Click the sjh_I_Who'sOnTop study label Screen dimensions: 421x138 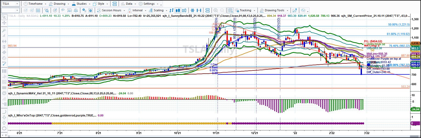click(52, 115)
